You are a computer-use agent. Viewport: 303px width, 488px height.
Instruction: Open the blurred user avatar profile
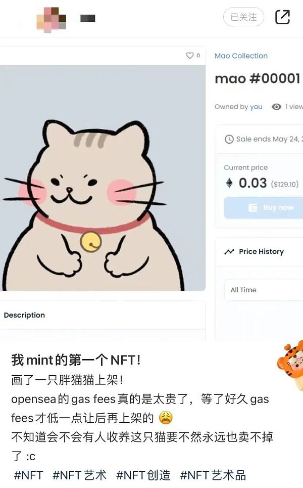[x=52, y=19]
